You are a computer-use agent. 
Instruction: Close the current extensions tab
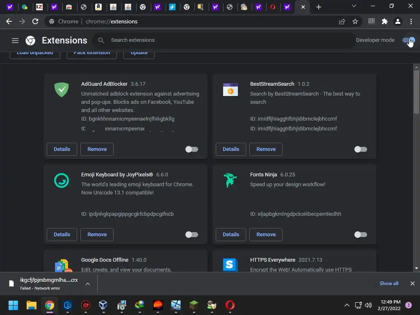point(303,7)
